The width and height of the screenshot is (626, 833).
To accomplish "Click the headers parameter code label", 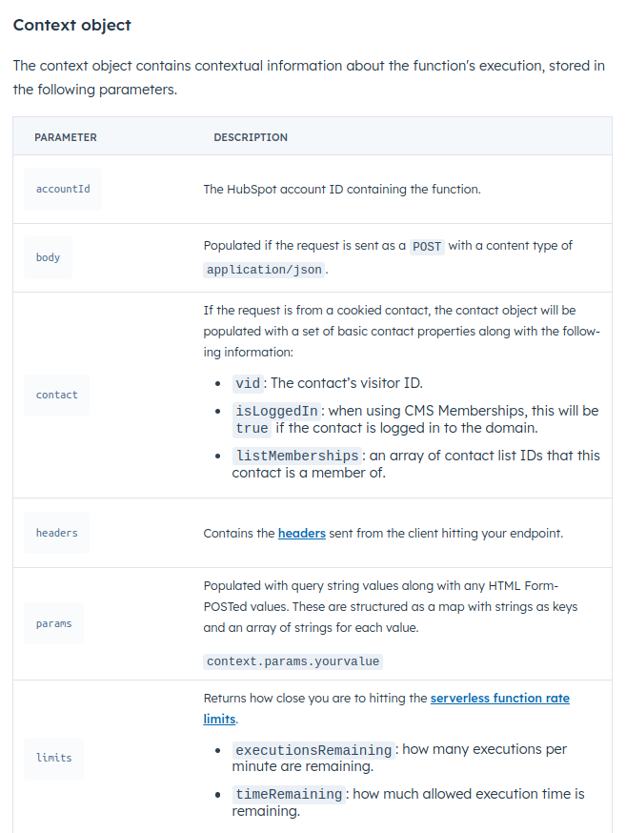I will 57,533.
